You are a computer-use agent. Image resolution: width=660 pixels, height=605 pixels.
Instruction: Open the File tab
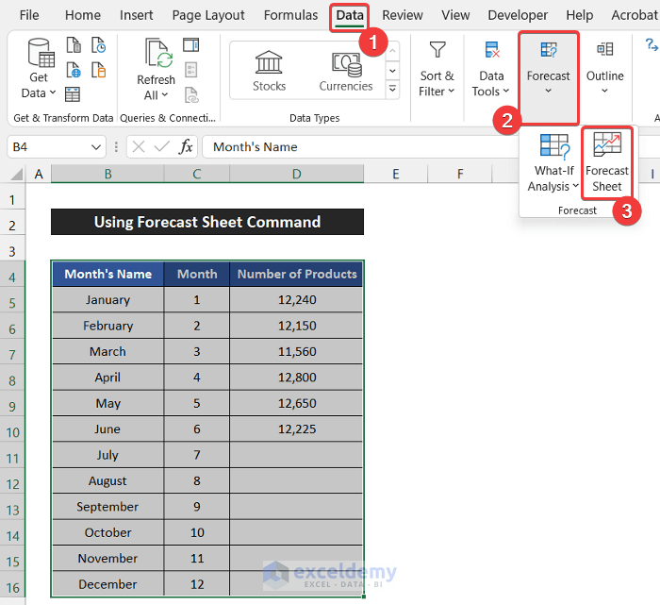click(x=29, y=15)
